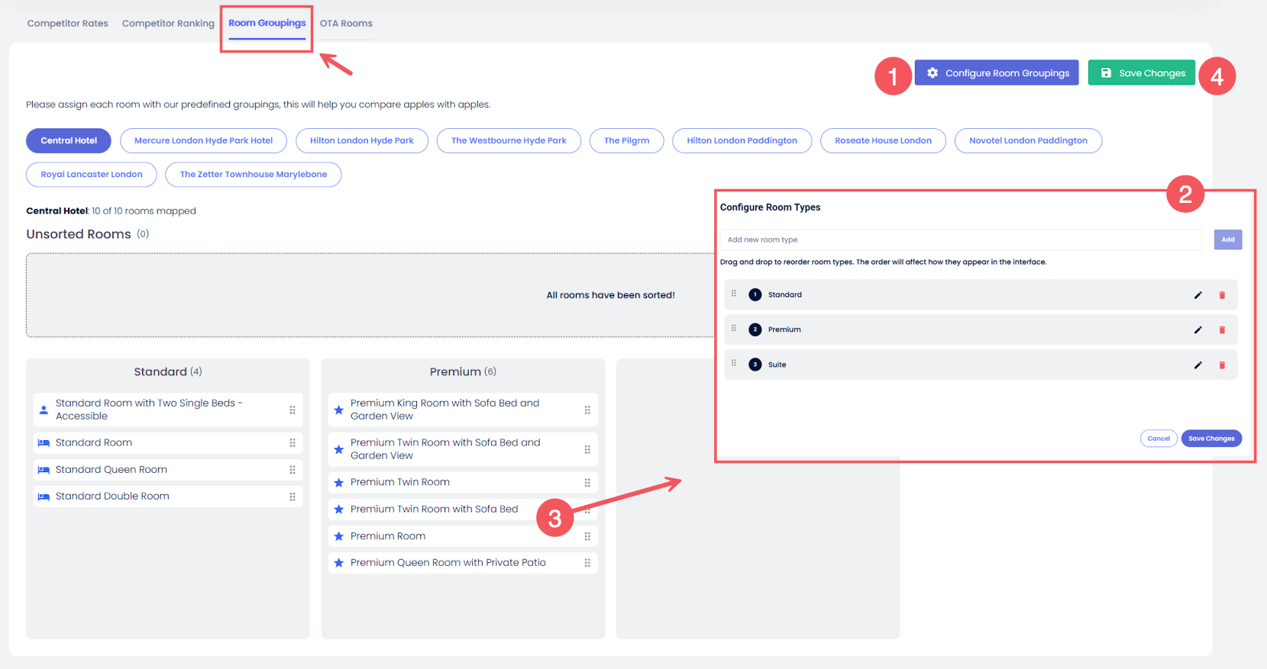This screenshot has height=669, width=1267.
Task: Click drag handle of Standard Queen Room
Action: coord(293,470)
